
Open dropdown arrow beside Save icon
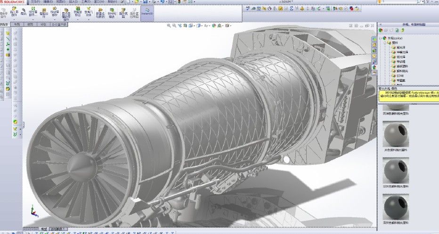150,2
